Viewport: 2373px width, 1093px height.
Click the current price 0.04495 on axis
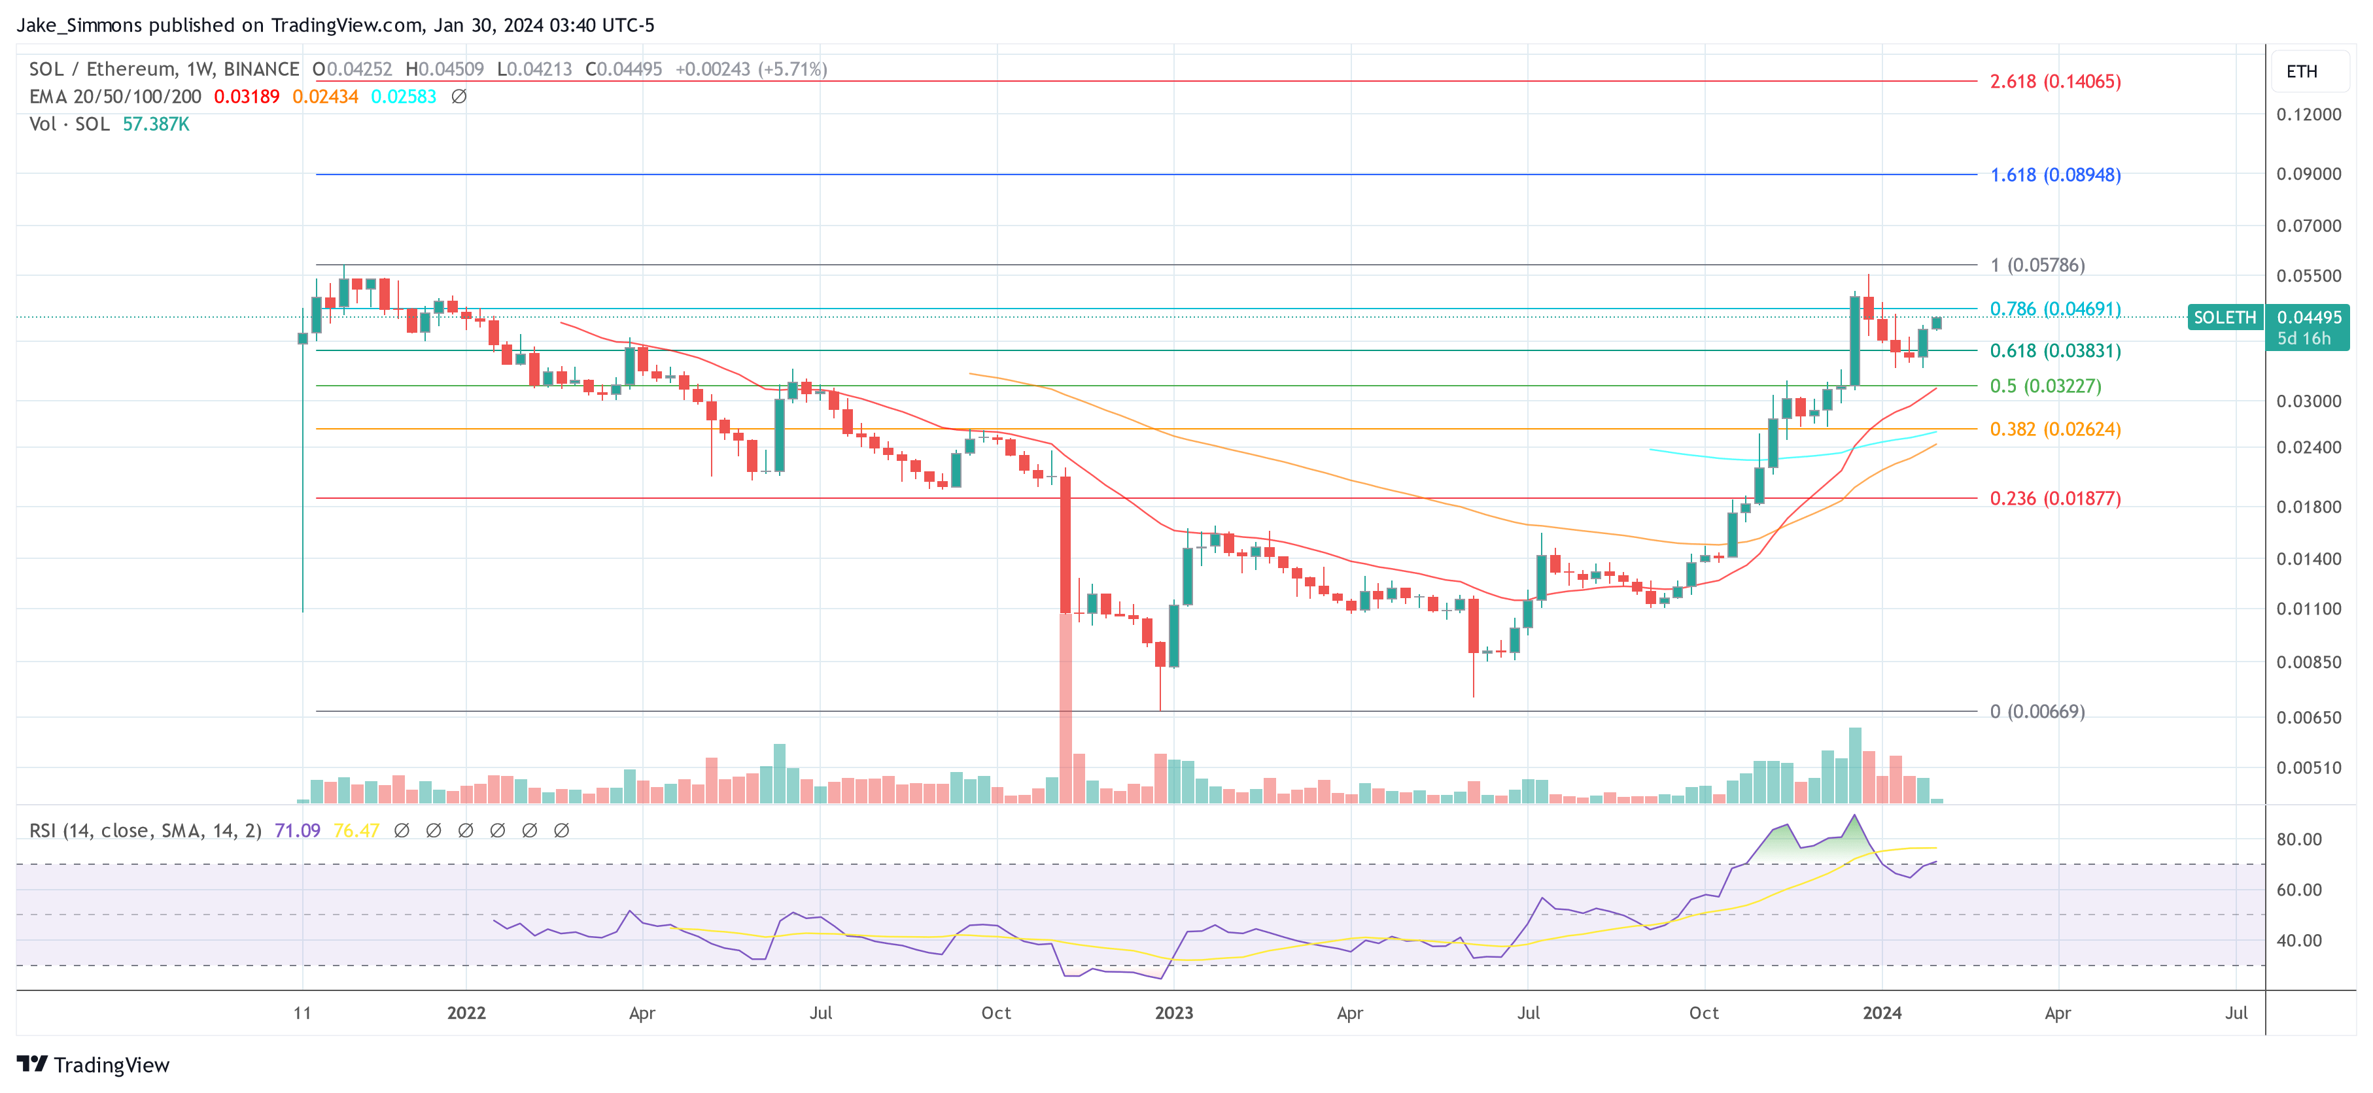click(x=2308, y=318)
